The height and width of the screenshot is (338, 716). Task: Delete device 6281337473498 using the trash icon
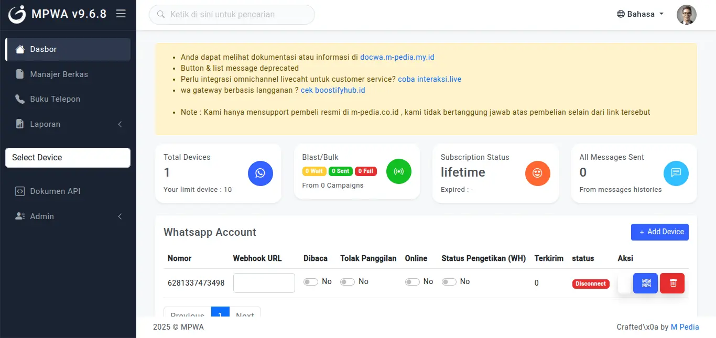coord(672,283)
